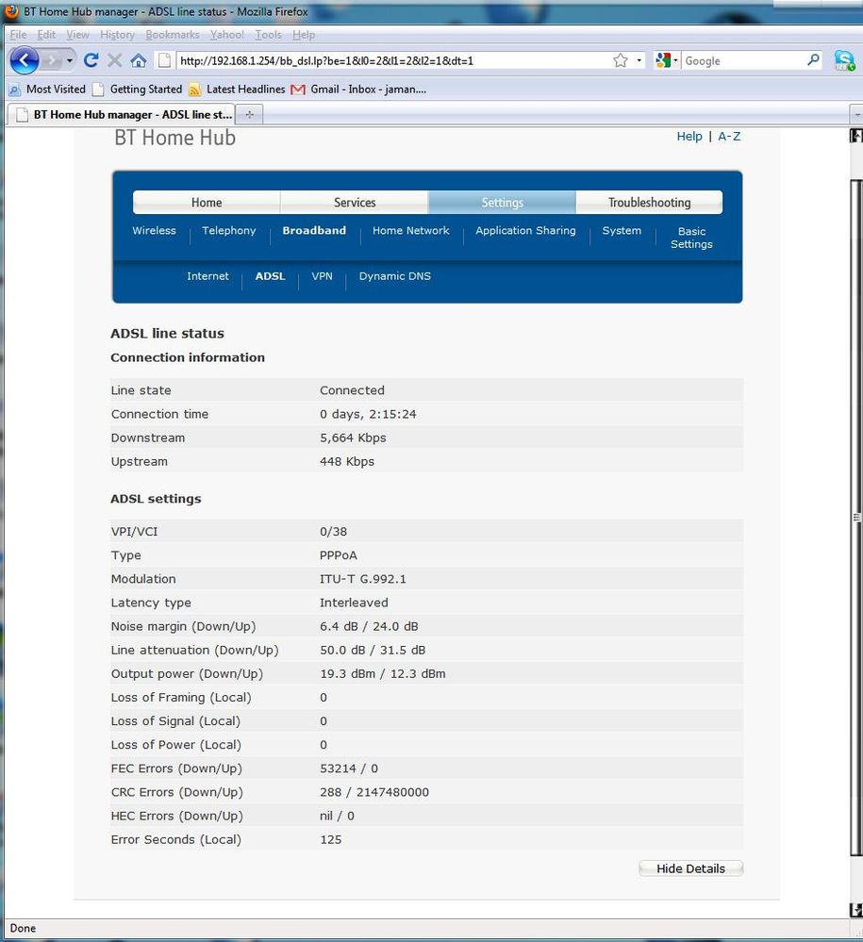Viewport: 863px width, 942px height.
Task: Open the Google search engine selector
Action: pyautogui.click(x=667, y=60)
